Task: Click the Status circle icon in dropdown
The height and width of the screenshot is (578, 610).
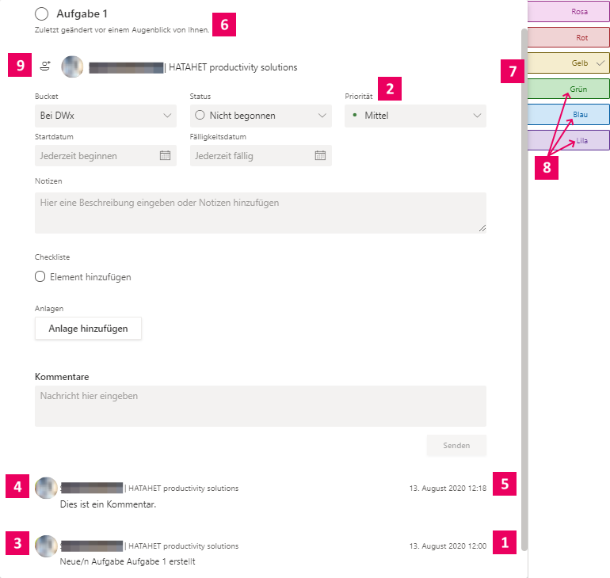Action: (x=200, y=115)
